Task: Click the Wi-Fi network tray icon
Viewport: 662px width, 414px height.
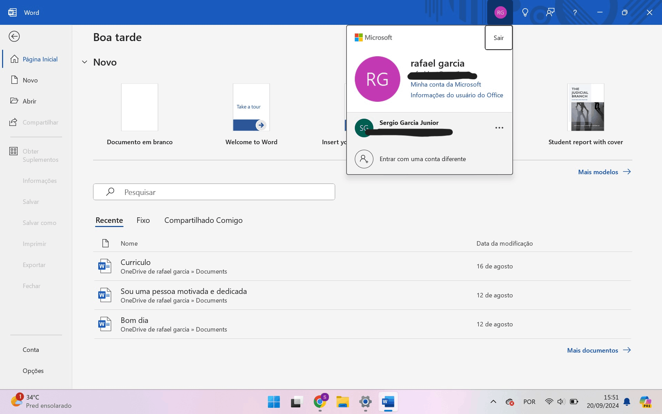Action: (549, 402)
